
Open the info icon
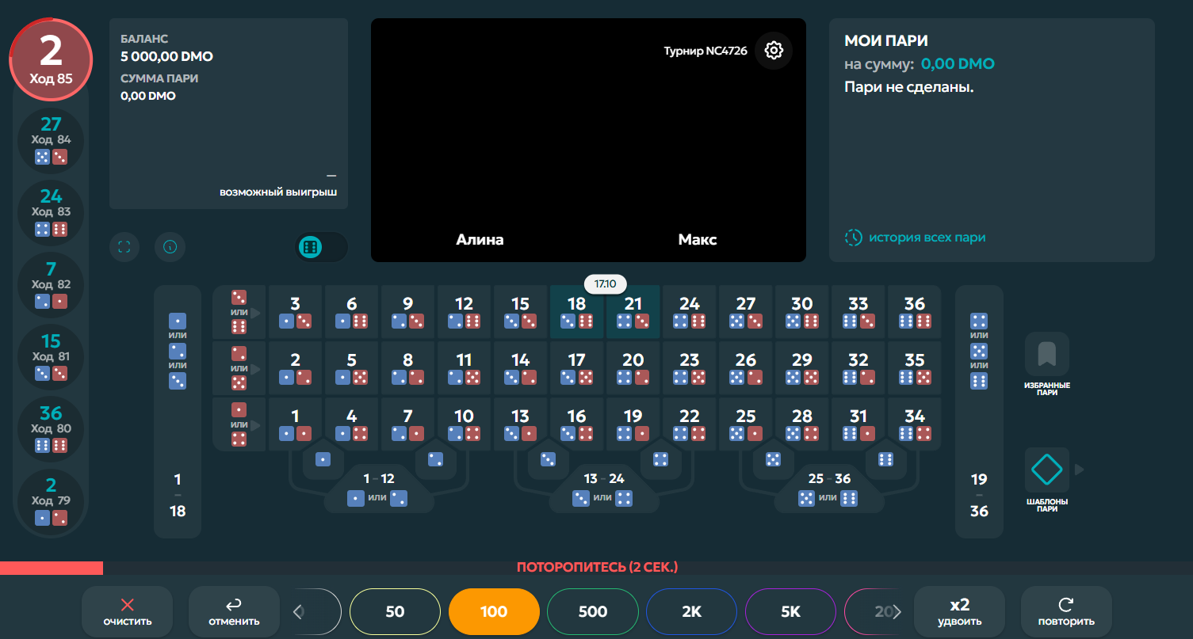click(x=170, y=247)
